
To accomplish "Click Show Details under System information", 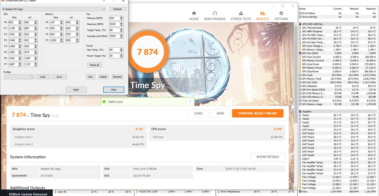I will tap(268, 157).
